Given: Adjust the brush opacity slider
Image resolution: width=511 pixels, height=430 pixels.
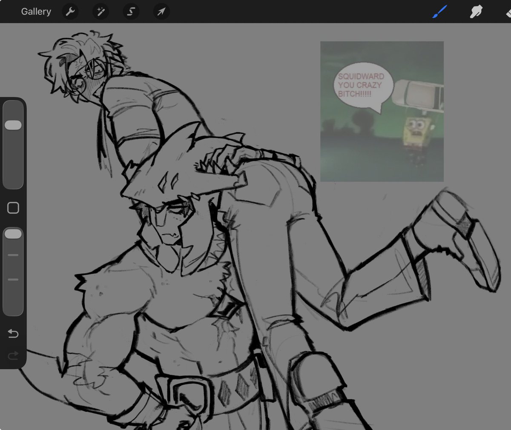Looking at the screenshot, I should point(13,272).
